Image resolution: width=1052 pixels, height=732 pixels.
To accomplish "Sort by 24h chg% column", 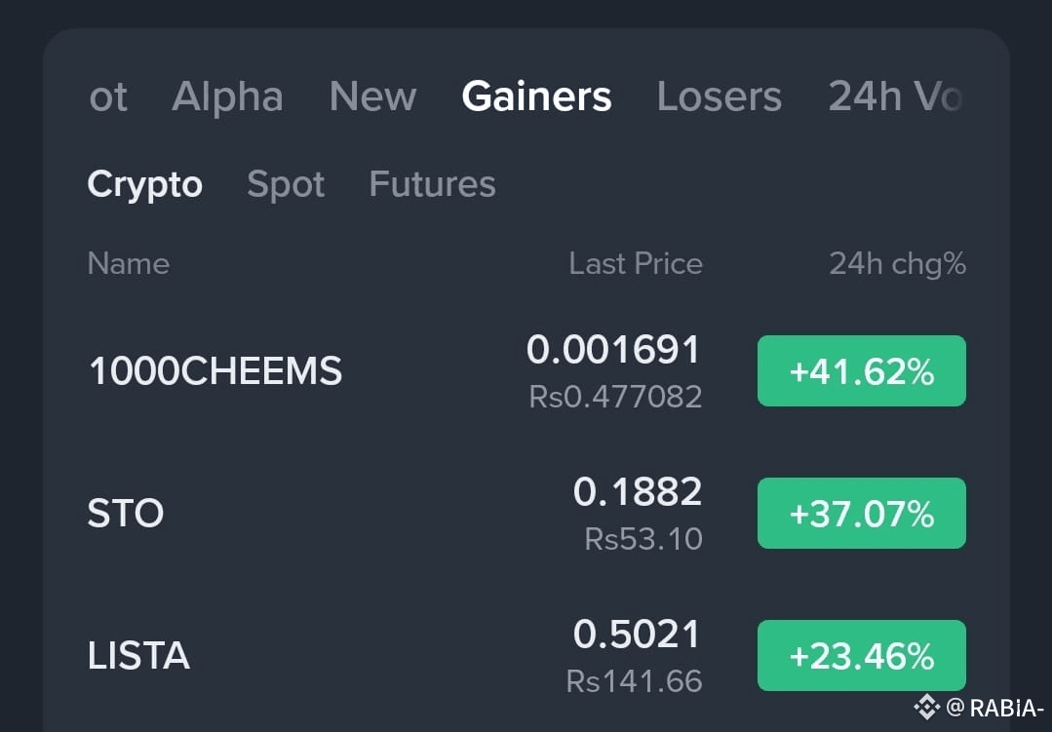I will tap(898, 264).
